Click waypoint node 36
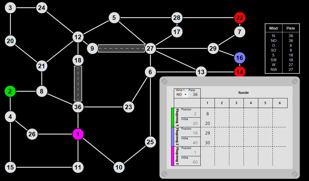Image resolution: width=309 pixels, height=181 pixels. pyautogui.click(x=78, y=107)
